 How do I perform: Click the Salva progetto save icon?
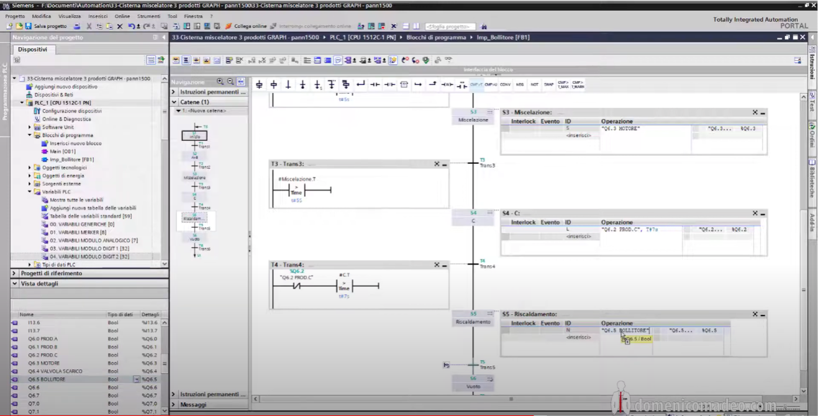29,26
